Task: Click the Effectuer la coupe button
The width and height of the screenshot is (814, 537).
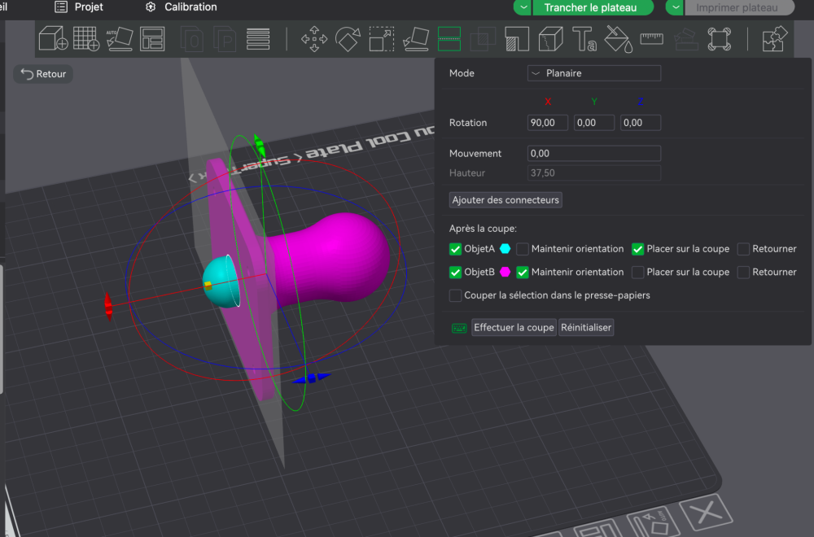Action: coord(514,328)
